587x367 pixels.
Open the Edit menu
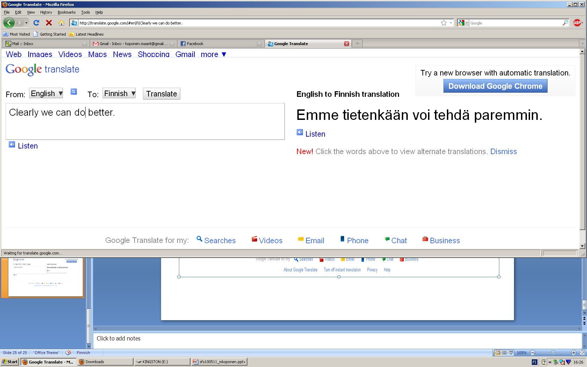(18, 12)
